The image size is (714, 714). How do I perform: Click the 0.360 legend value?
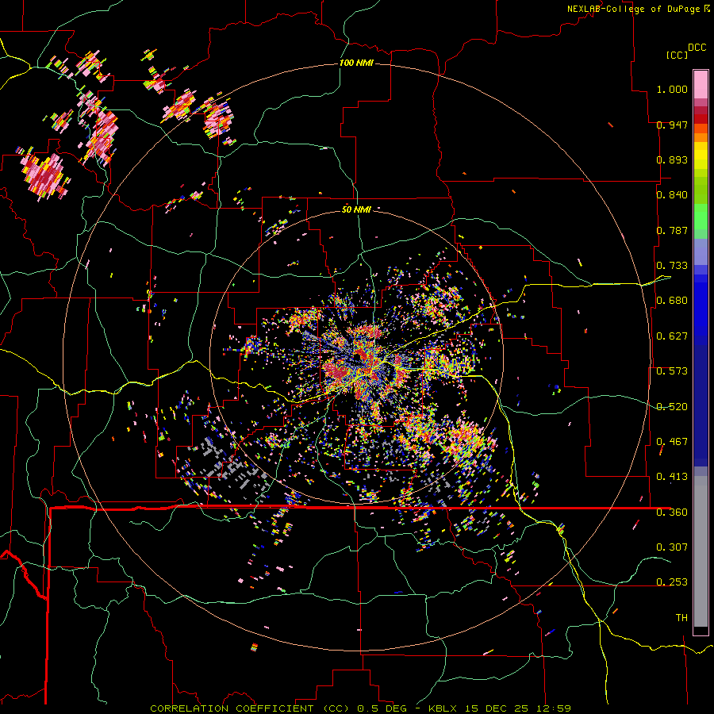click(672, 512)
